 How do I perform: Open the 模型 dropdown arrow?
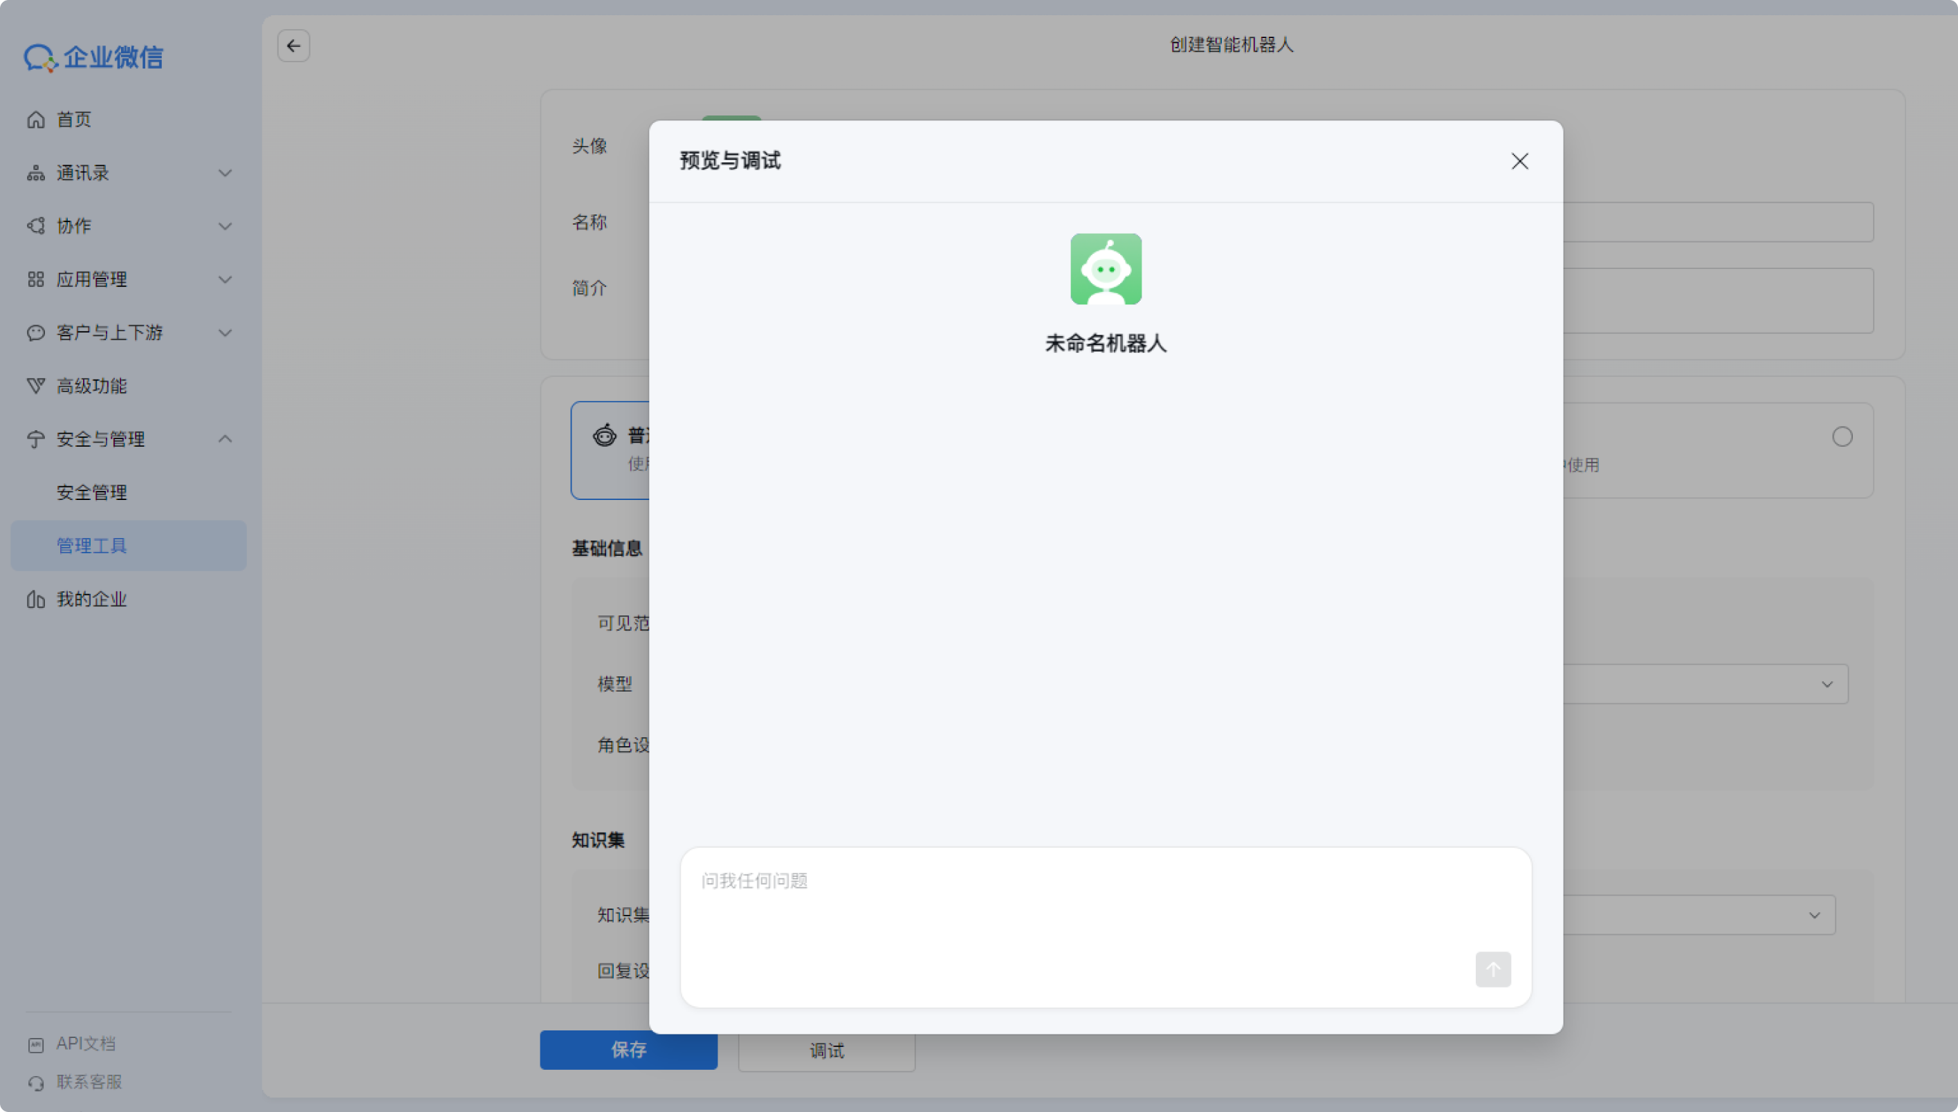[x=1827, y=685]
